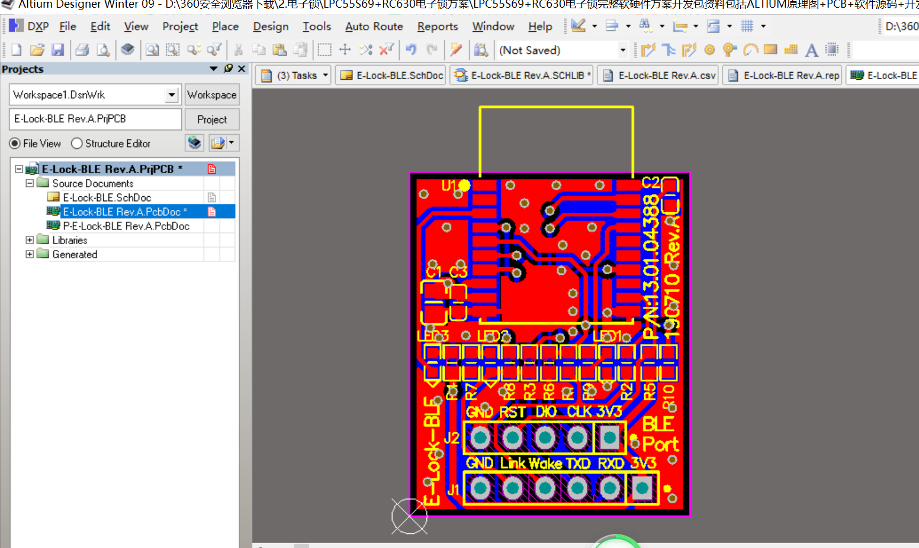
Task: Expand the Generated folder
Action: (30, 254)
